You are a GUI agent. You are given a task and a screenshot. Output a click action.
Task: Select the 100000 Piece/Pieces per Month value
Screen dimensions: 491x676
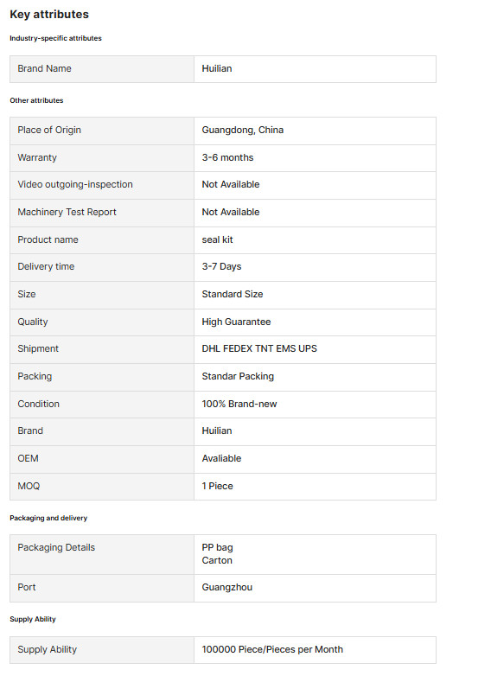click(272, 649)
